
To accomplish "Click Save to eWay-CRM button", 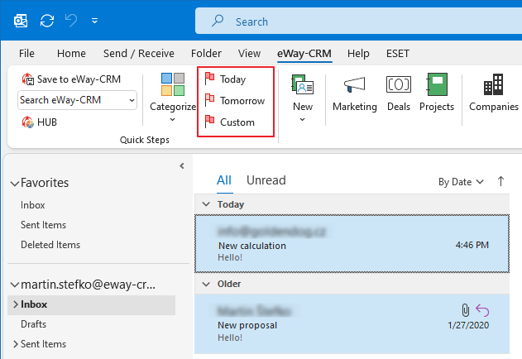I will click(x=71, y=79).
